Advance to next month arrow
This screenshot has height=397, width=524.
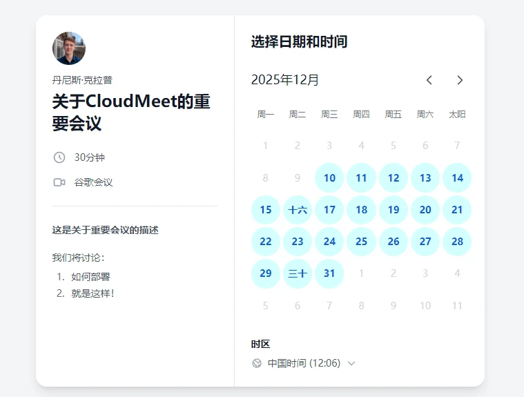tap(460, 80)
